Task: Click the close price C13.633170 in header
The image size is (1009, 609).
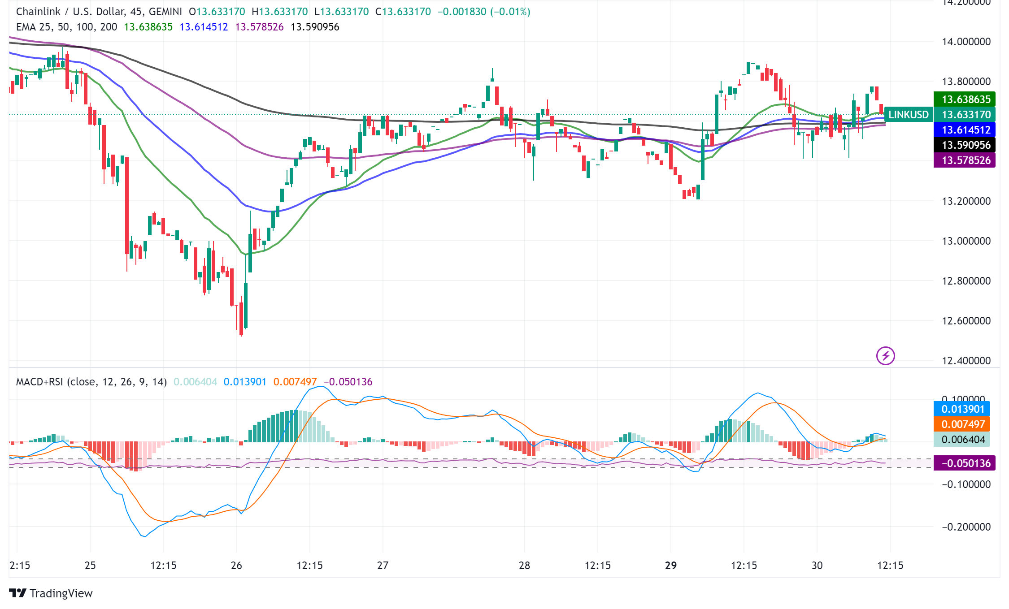Action: pyautogui.click(x=403, y=12)
